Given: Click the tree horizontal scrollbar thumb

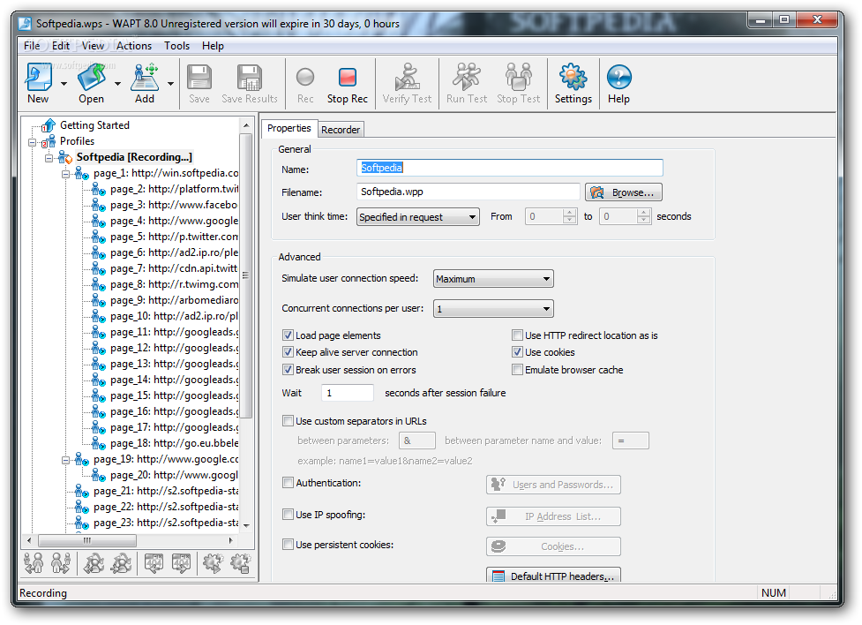Looking at the screenshot, I should 86,540.
